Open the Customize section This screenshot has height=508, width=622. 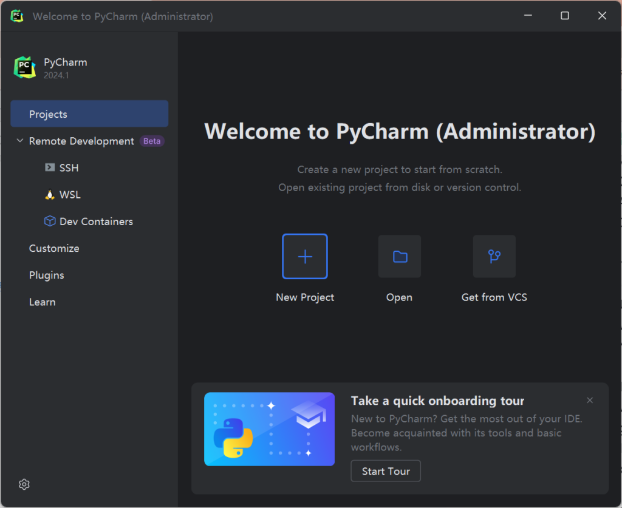pyautogui.click(x=54, y=248)
